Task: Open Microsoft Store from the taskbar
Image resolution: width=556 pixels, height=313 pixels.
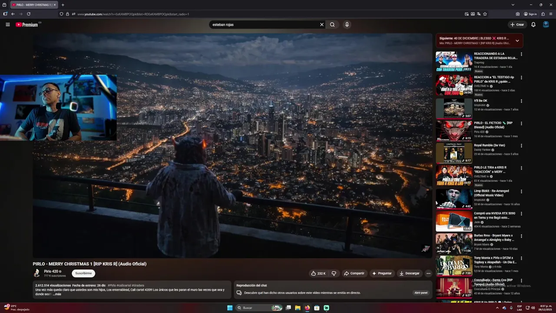Action: click(x=317, y=308)
